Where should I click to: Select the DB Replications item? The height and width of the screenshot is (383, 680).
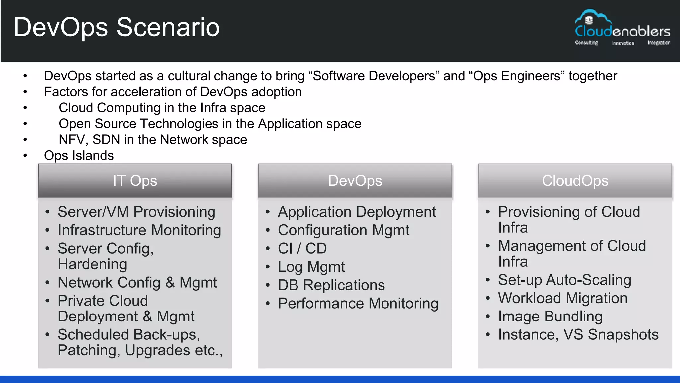click(331, 285)
